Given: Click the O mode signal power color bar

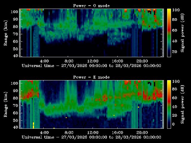Looking at the screenshot, I should pos(169,33).
